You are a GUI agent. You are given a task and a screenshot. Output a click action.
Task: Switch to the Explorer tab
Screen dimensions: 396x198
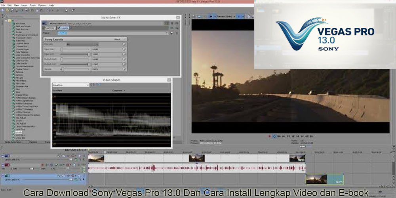pos(33,142)
